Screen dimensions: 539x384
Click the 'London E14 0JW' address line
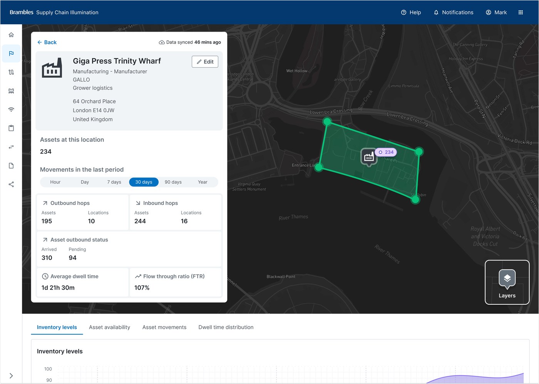94,110
